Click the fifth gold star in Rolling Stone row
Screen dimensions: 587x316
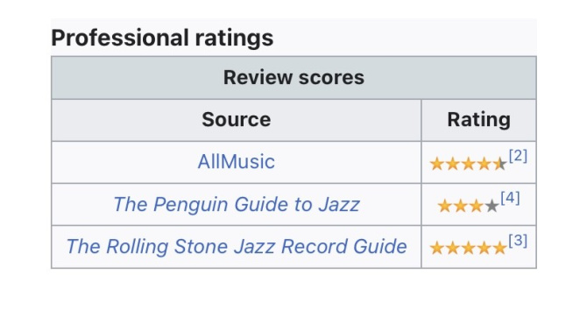click(x=499, y=248)
